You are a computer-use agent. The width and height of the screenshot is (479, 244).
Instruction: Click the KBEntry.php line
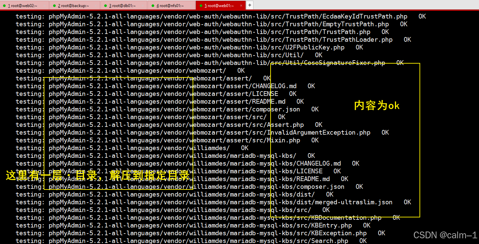(193, 225)
